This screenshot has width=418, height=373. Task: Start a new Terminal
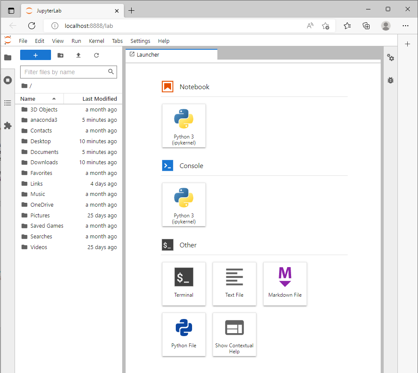click(x=183, y=284)
